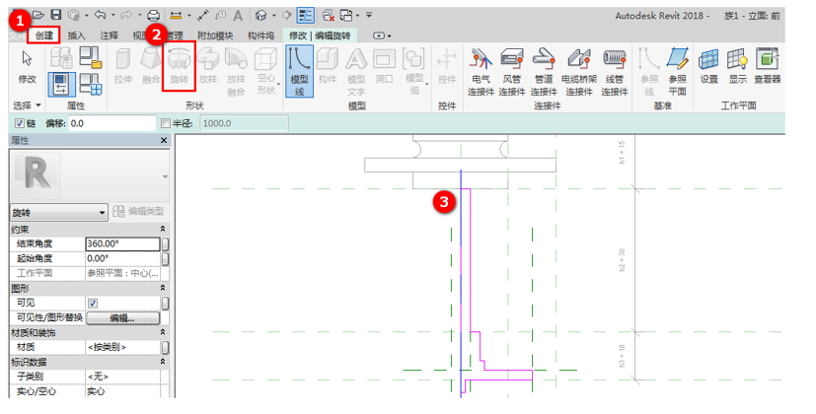Image resolution: width=816 pixels, height=414 pixels.
Task: Switch to the 插入 ribbon tab
Action: coord(76,35)
